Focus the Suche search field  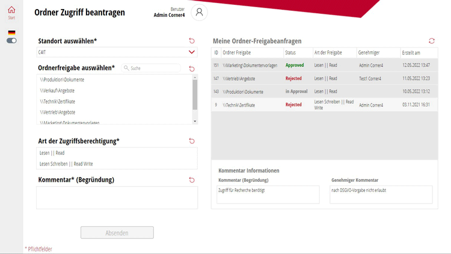tap(152, 68)
